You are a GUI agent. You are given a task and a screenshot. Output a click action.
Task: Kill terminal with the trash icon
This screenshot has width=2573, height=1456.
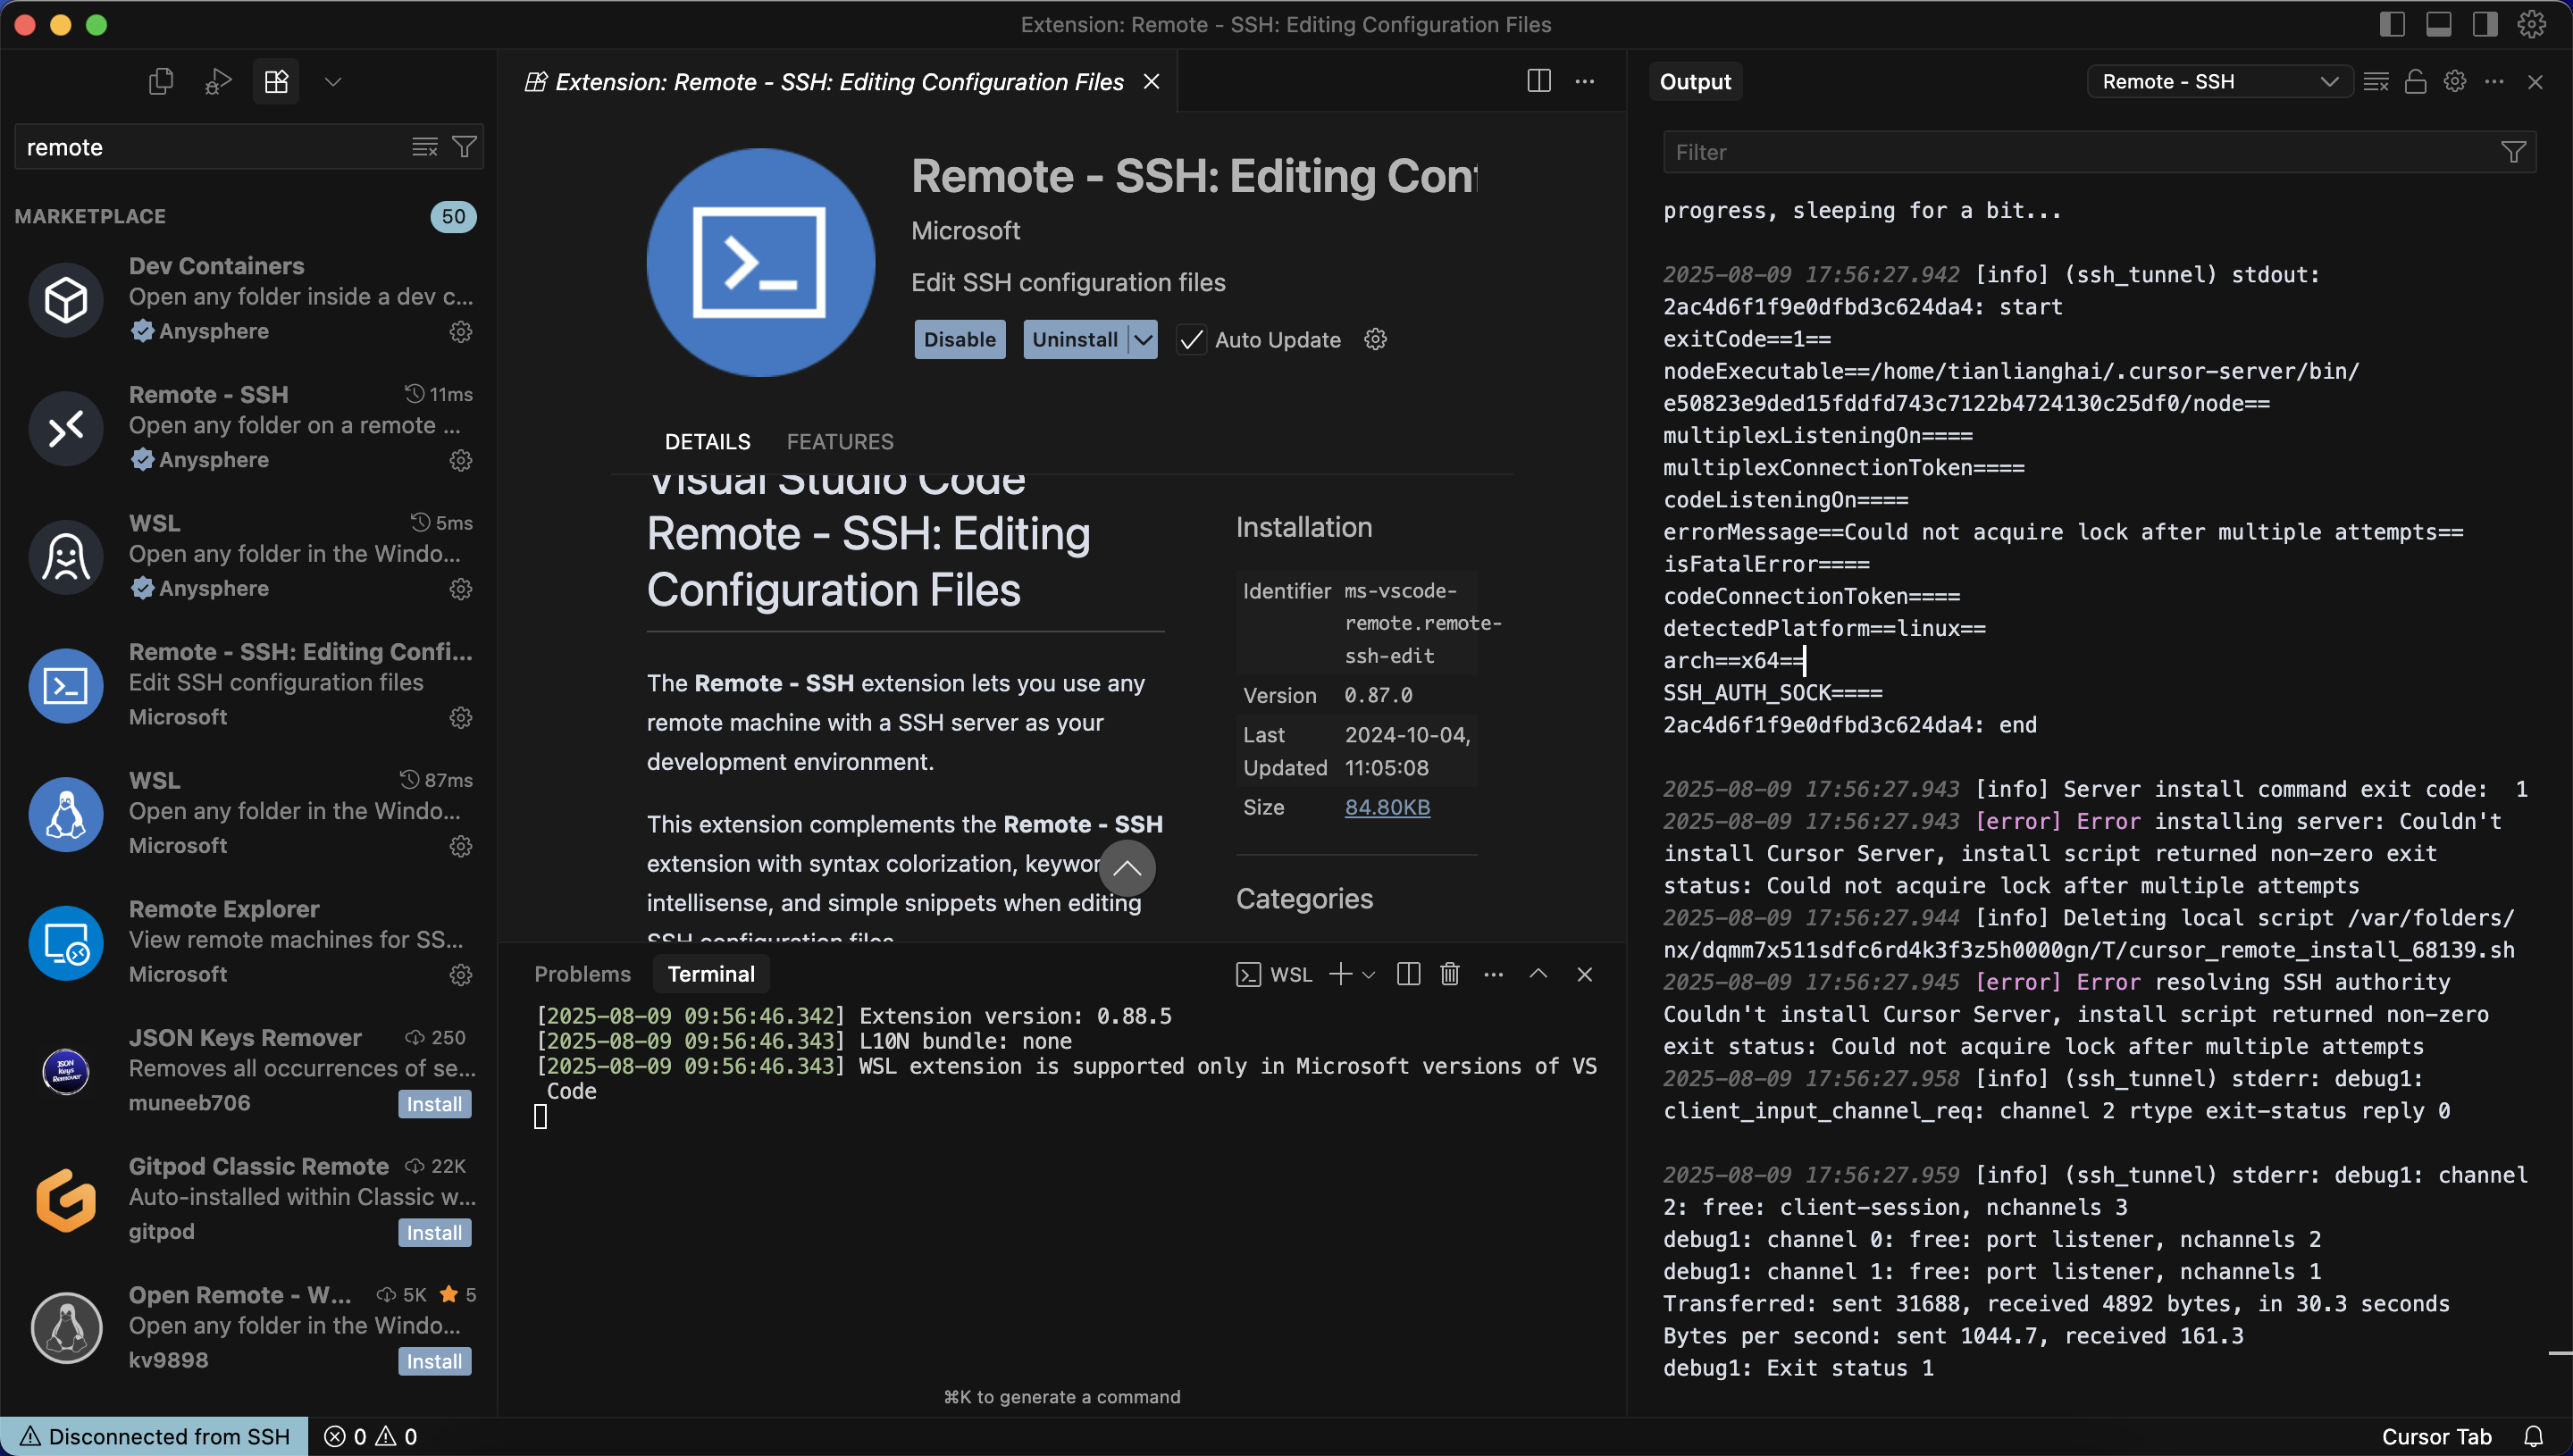1449,973
